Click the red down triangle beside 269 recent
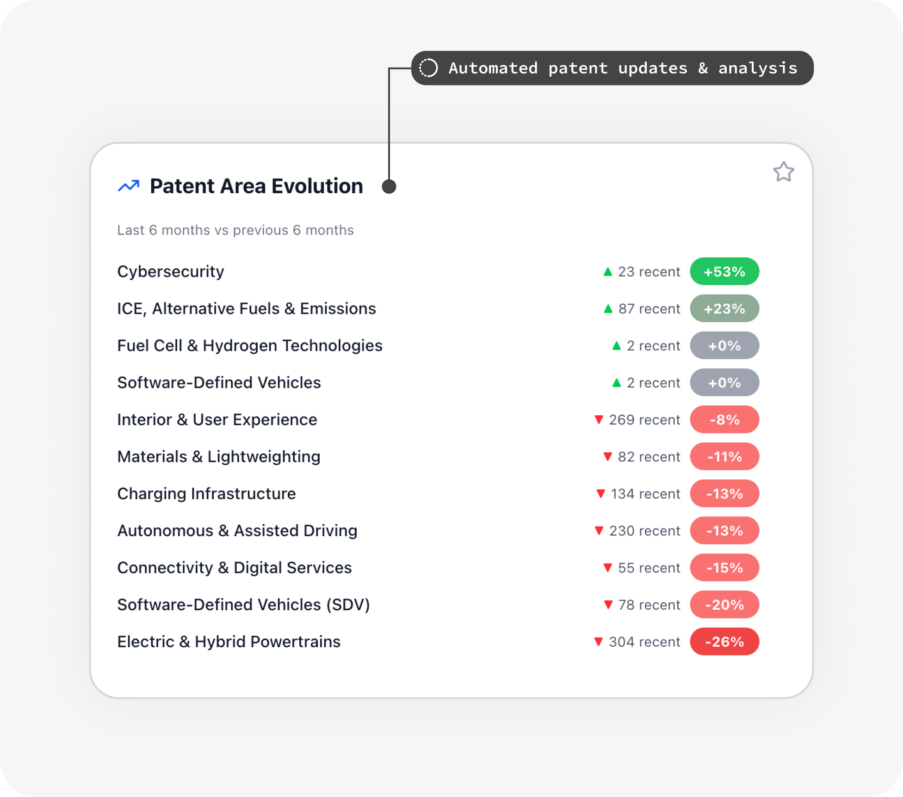Viewport: 903px width, 797px height. [599, 420]
